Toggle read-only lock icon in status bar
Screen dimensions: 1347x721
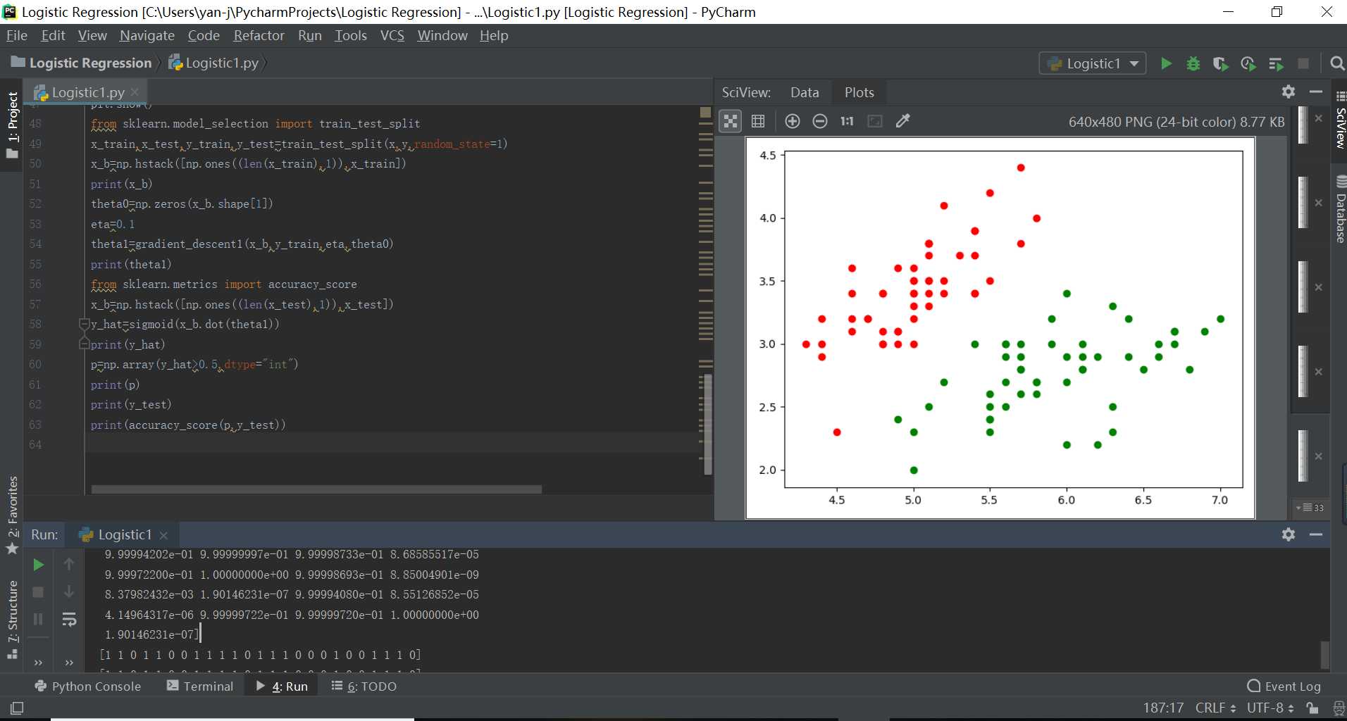[x=1312, y=708]
